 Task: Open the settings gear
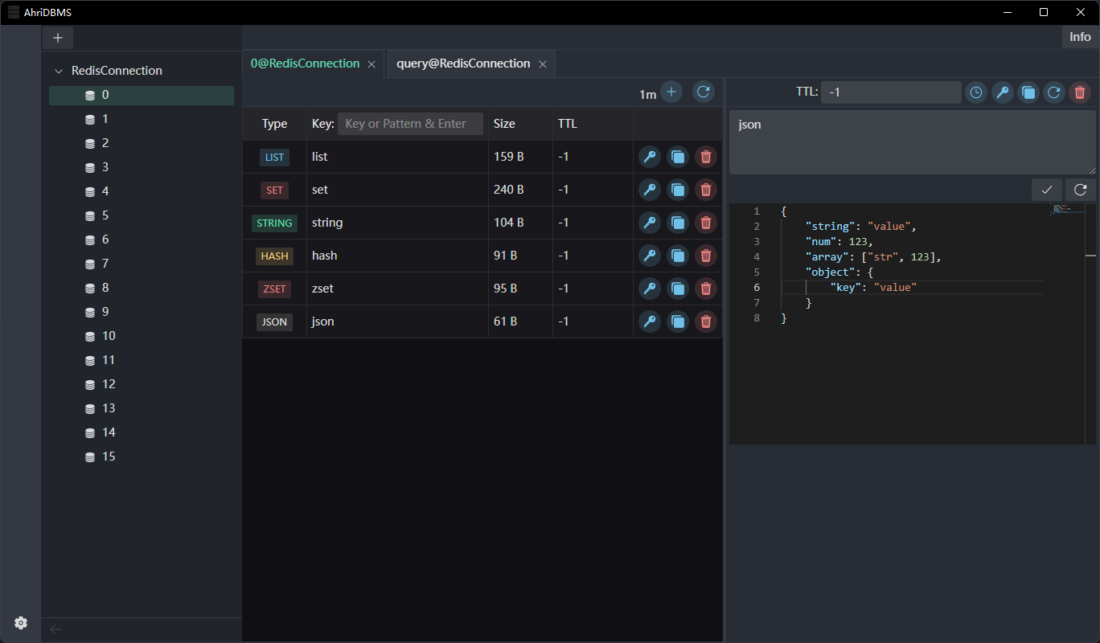(x=21, y=623)
